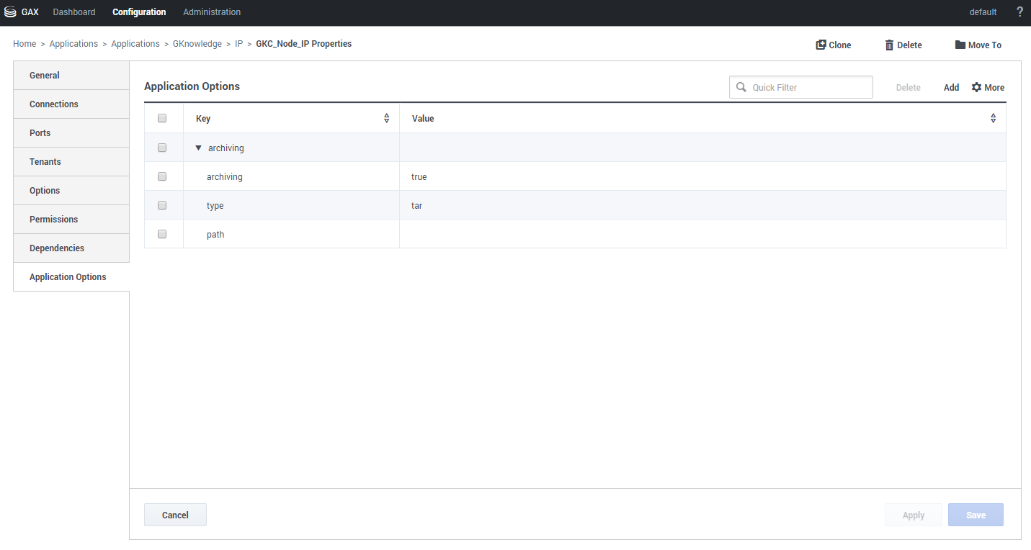Click the Move To folder icon
The height and width of the screenshot is (550, 1031).
[960, 45]
